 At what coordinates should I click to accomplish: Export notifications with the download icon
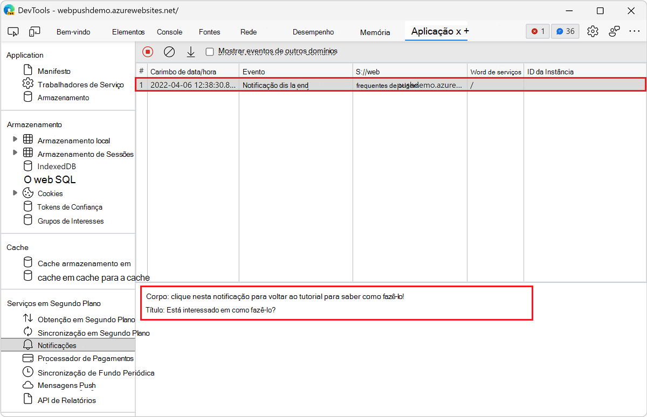[190, 51]
